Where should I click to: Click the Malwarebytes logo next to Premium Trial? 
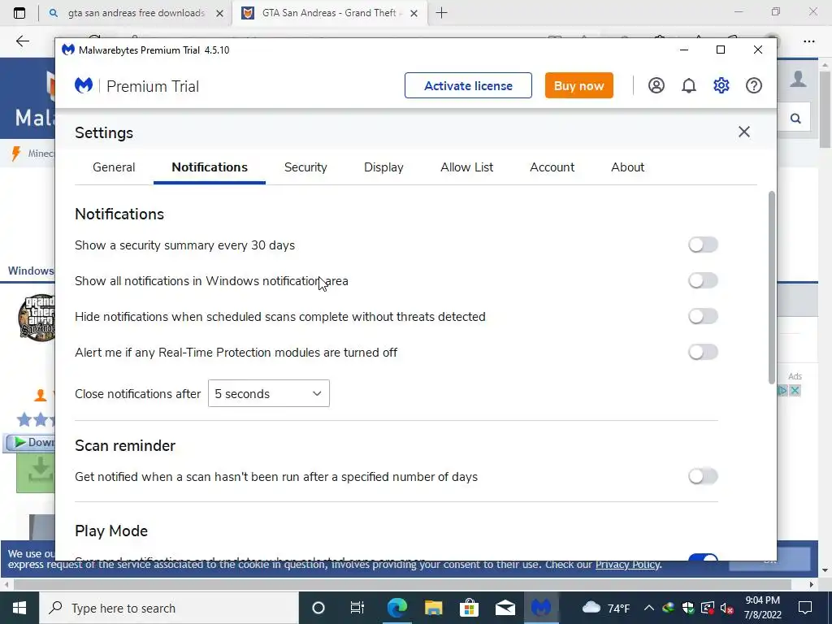click(x=84, y=85)
